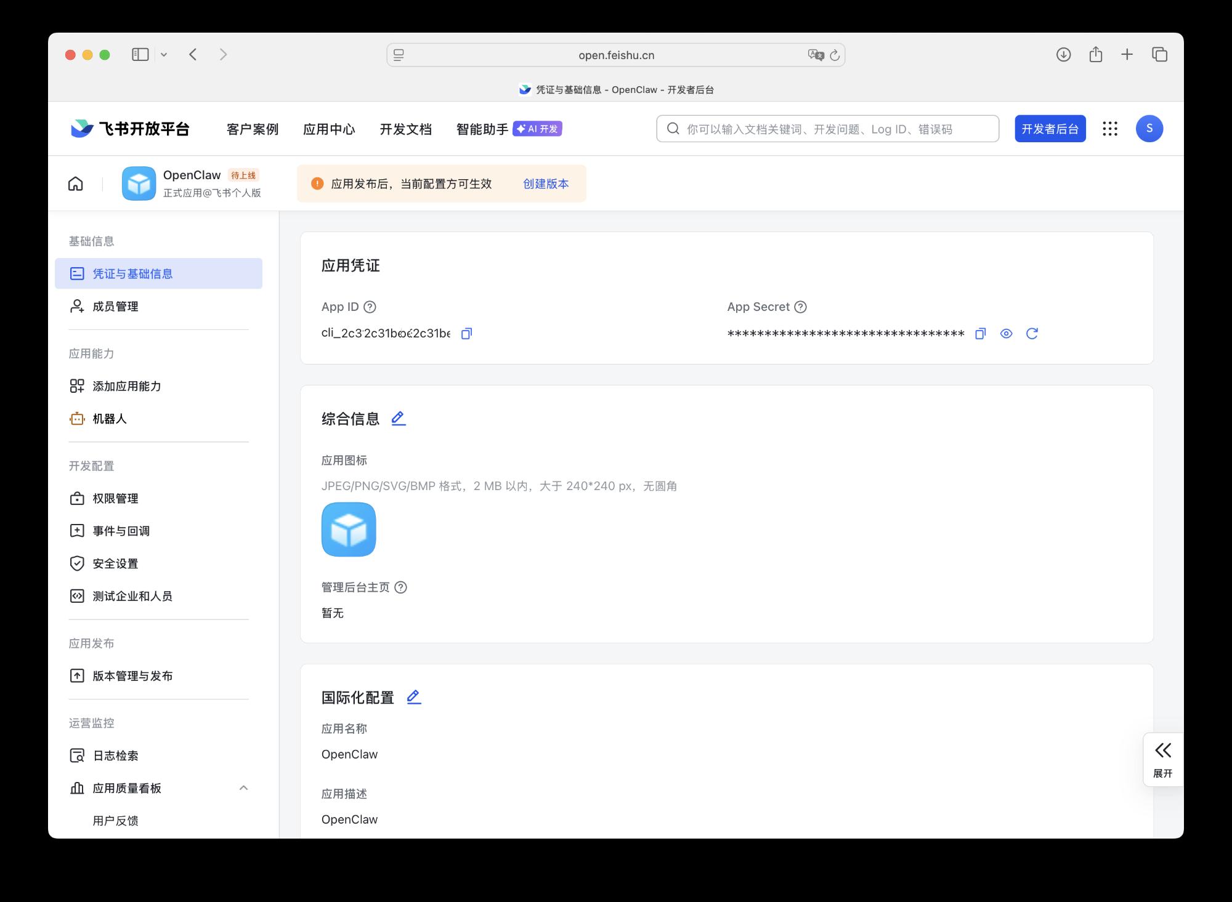This screenshot has height=902, width=1232.
Task: Go to home via house icon
Action: [x=75, y=183]
